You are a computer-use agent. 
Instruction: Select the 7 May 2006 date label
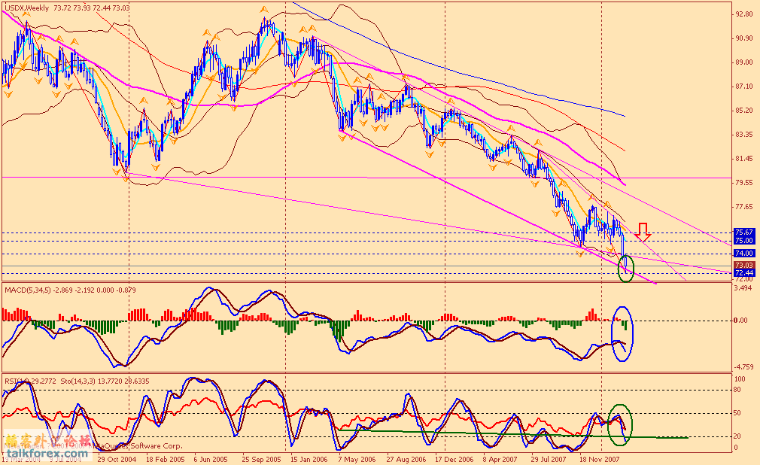tap(357, 459)
